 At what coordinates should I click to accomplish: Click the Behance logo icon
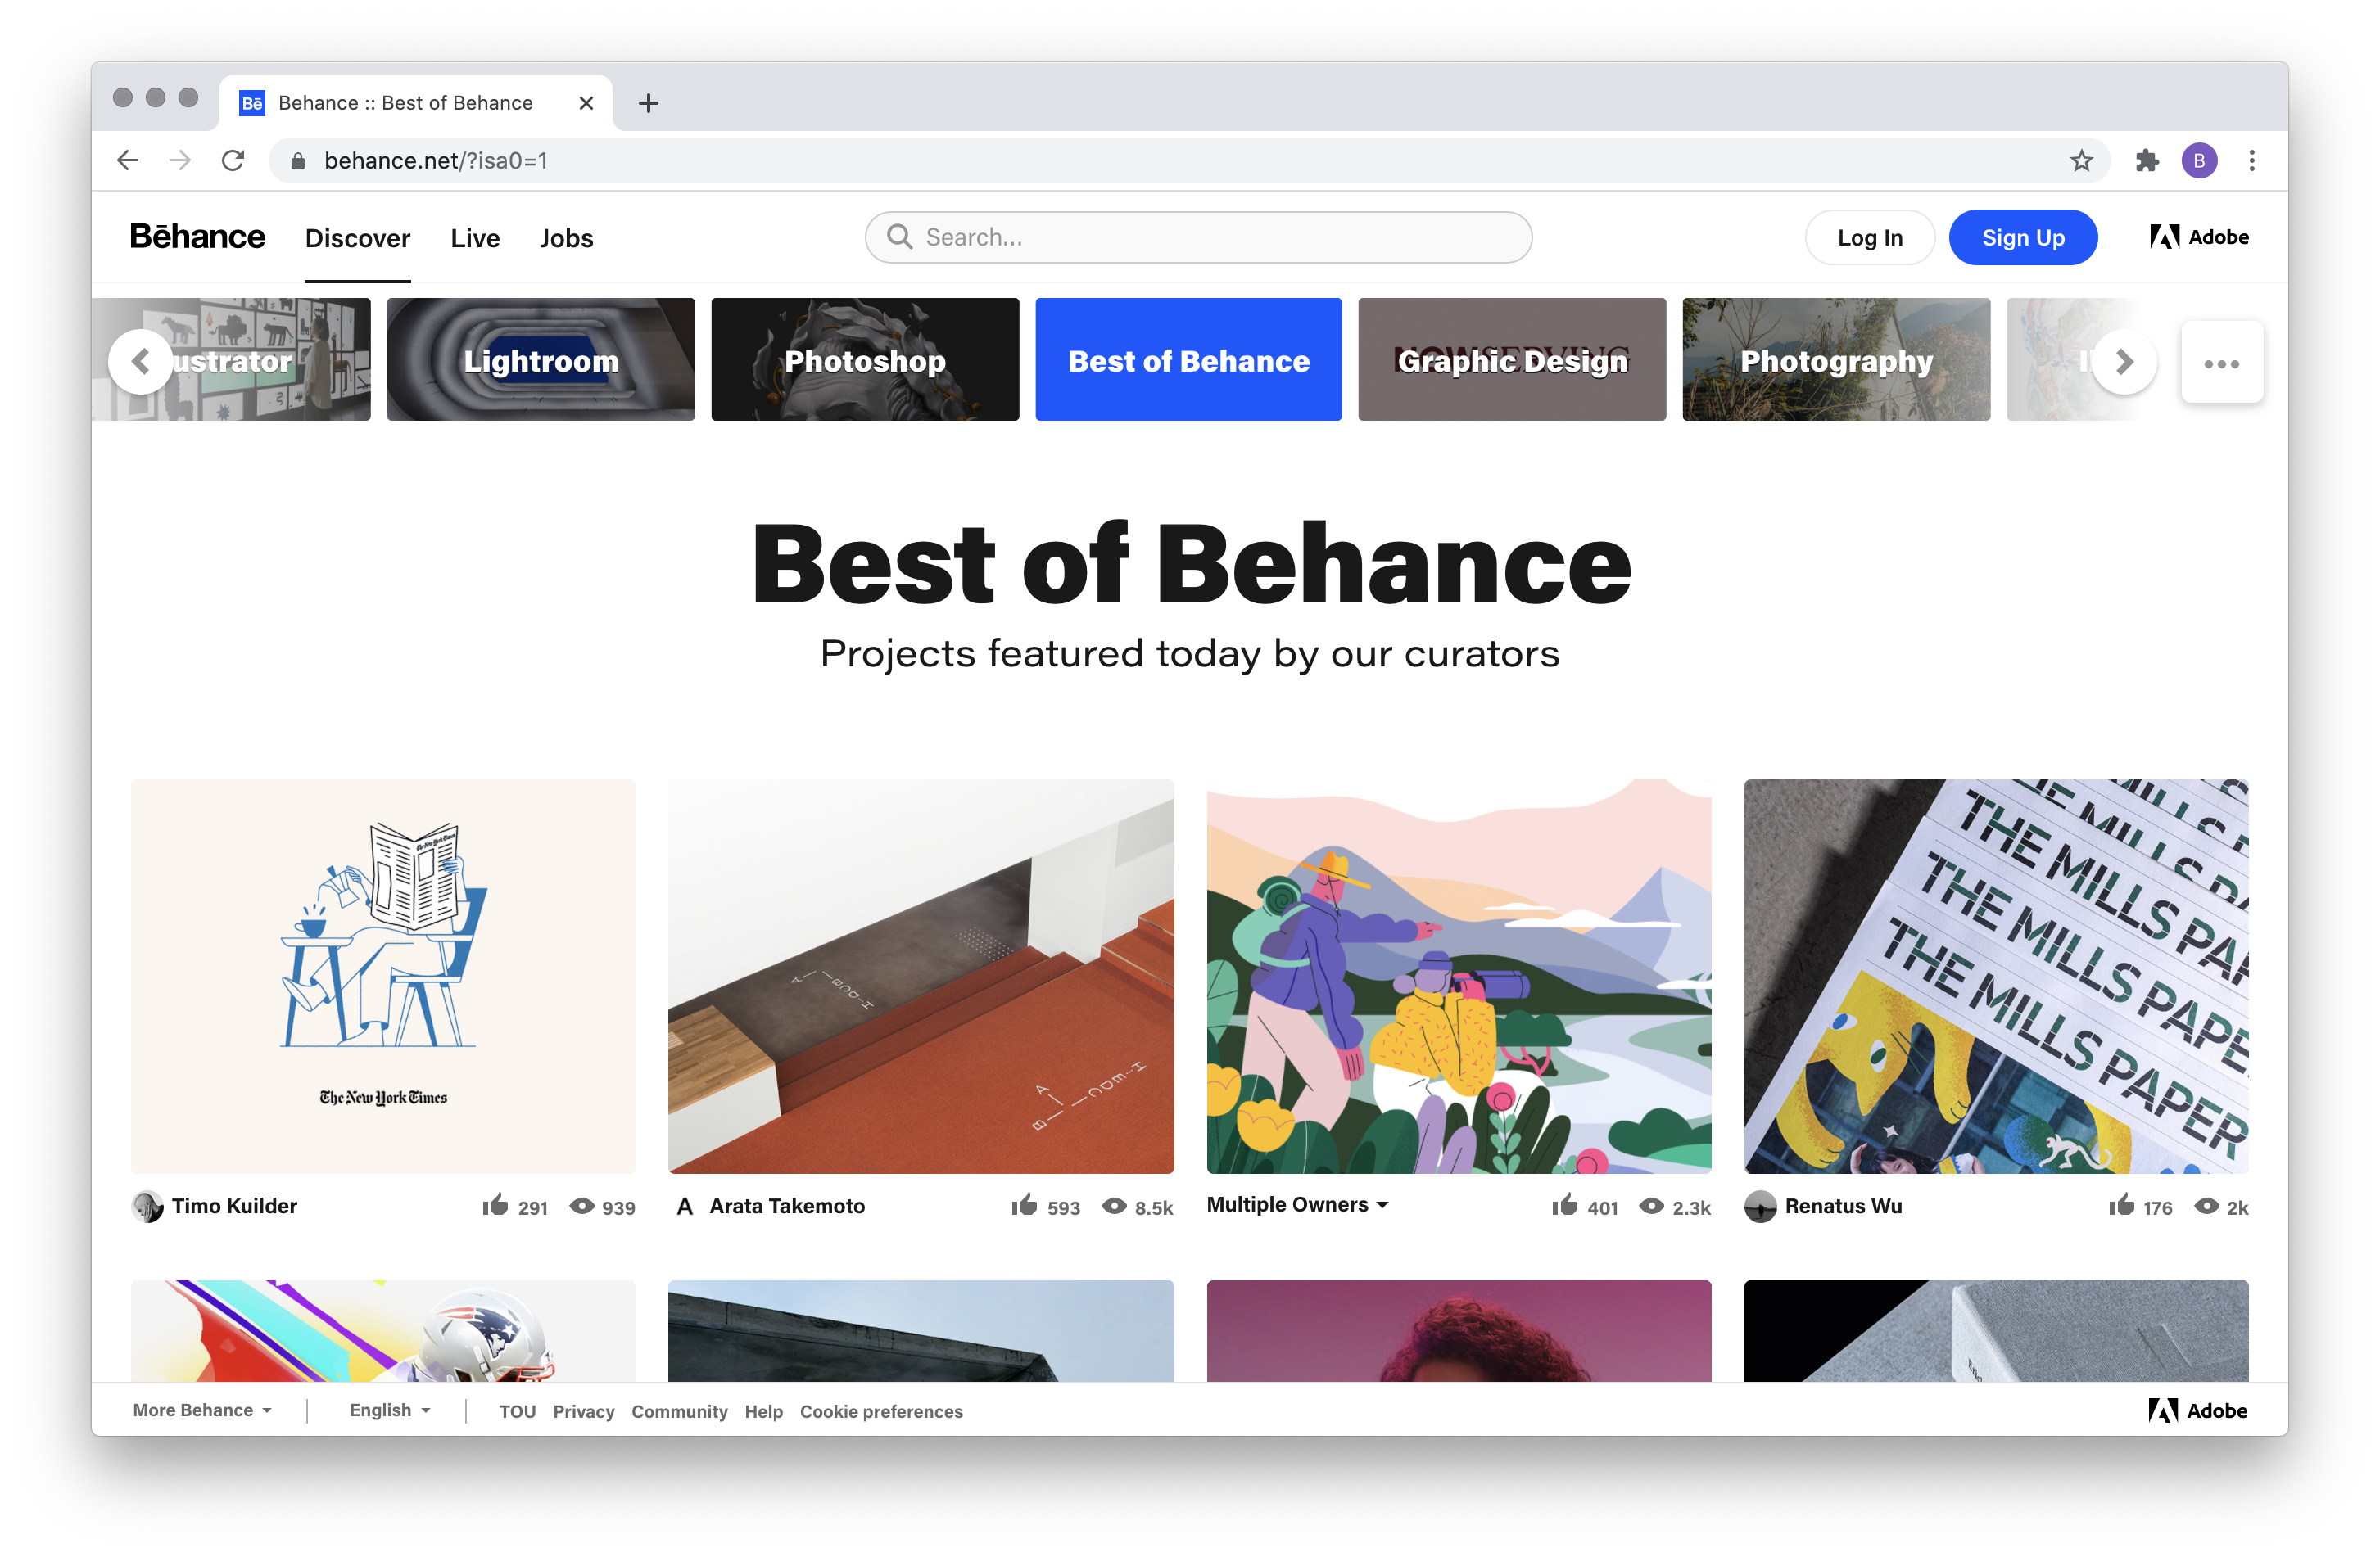(x=197, y=237)
